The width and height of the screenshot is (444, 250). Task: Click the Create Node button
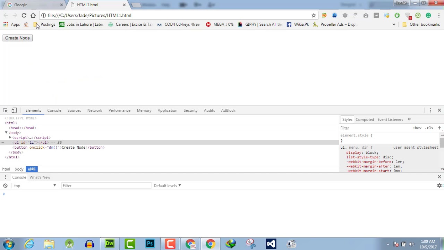[x=17, y=38]
